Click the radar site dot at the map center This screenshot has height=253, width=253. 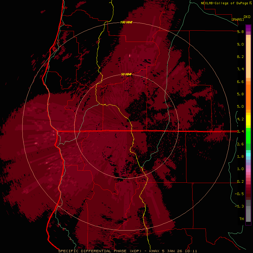(x=126, y=126)
